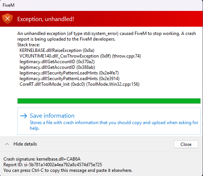
Task: Click SecurityPatternLoadHints (0x2e3914) line
Action: point(70,79)
